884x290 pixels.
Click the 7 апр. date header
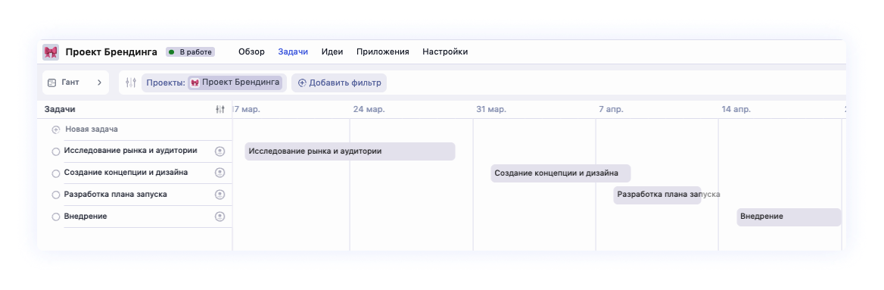pos(611,110)
